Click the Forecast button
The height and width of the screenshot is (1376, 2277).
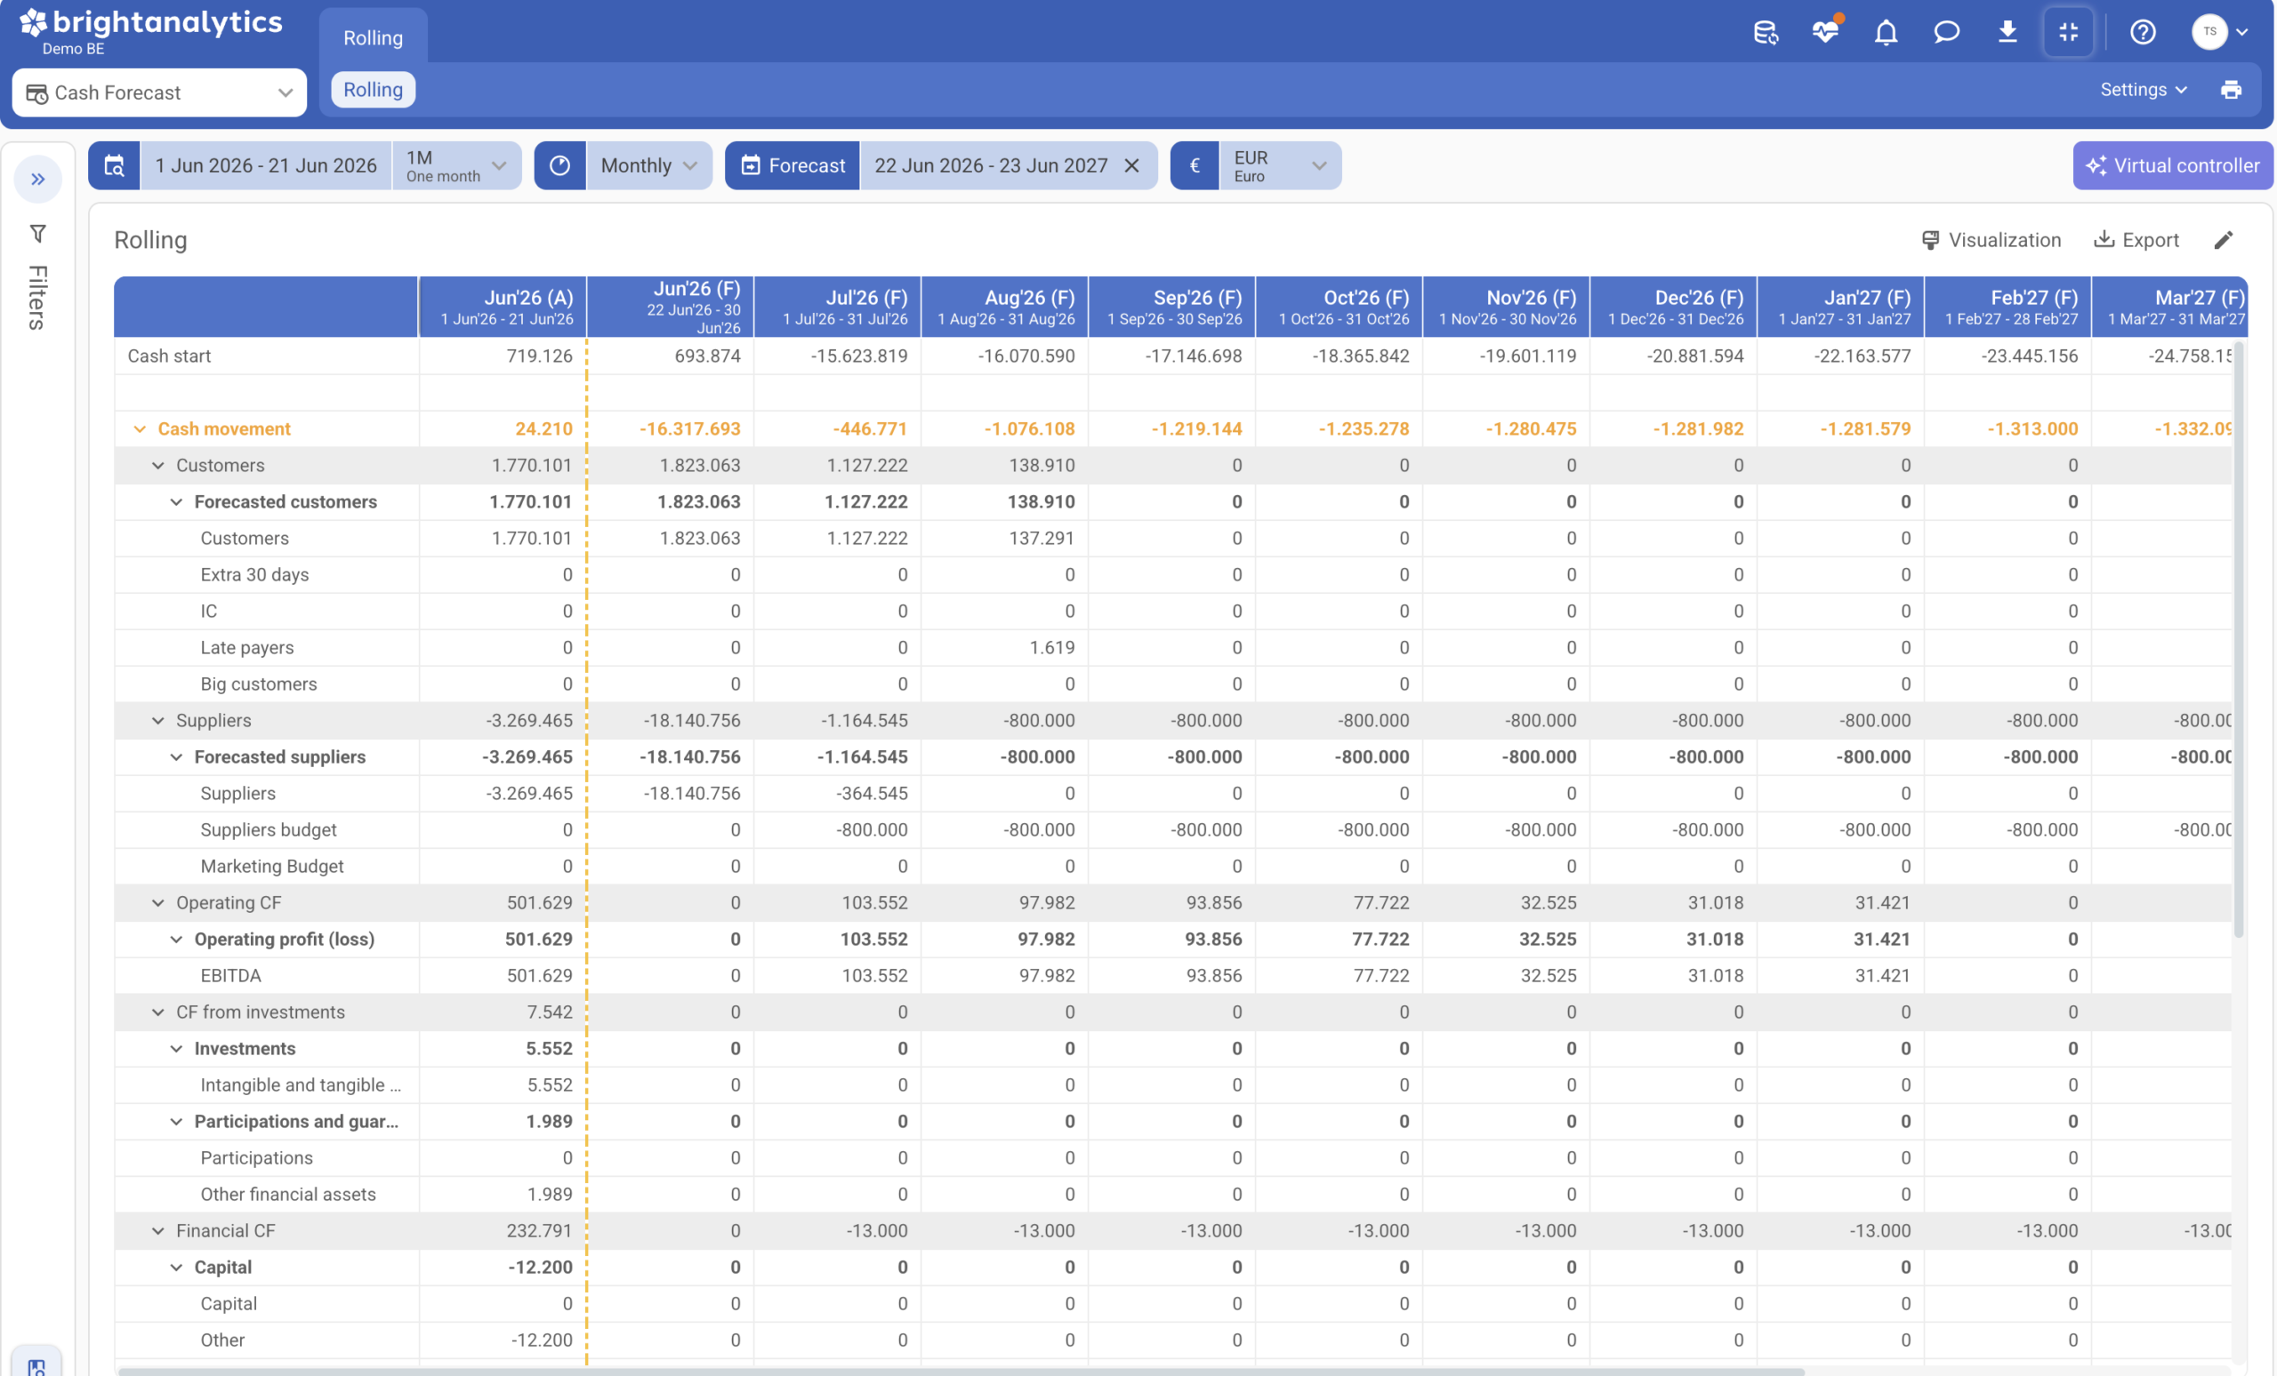(x=793, y=165)
